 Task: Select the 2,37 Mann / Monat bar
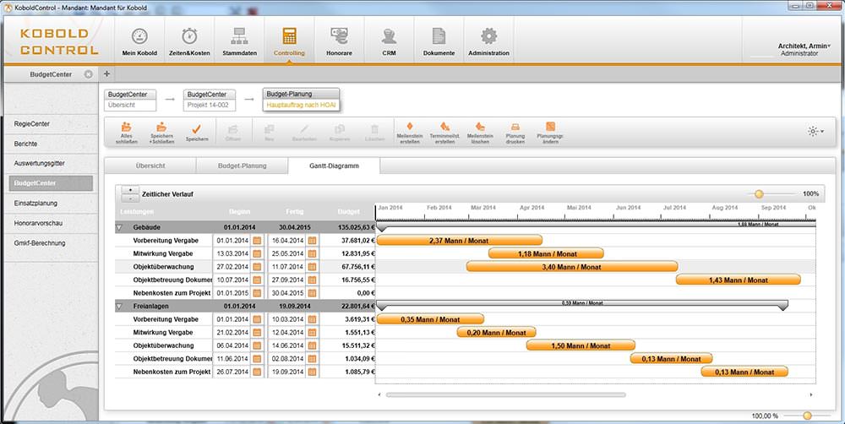pyautogui.click(x=459, y=240)
